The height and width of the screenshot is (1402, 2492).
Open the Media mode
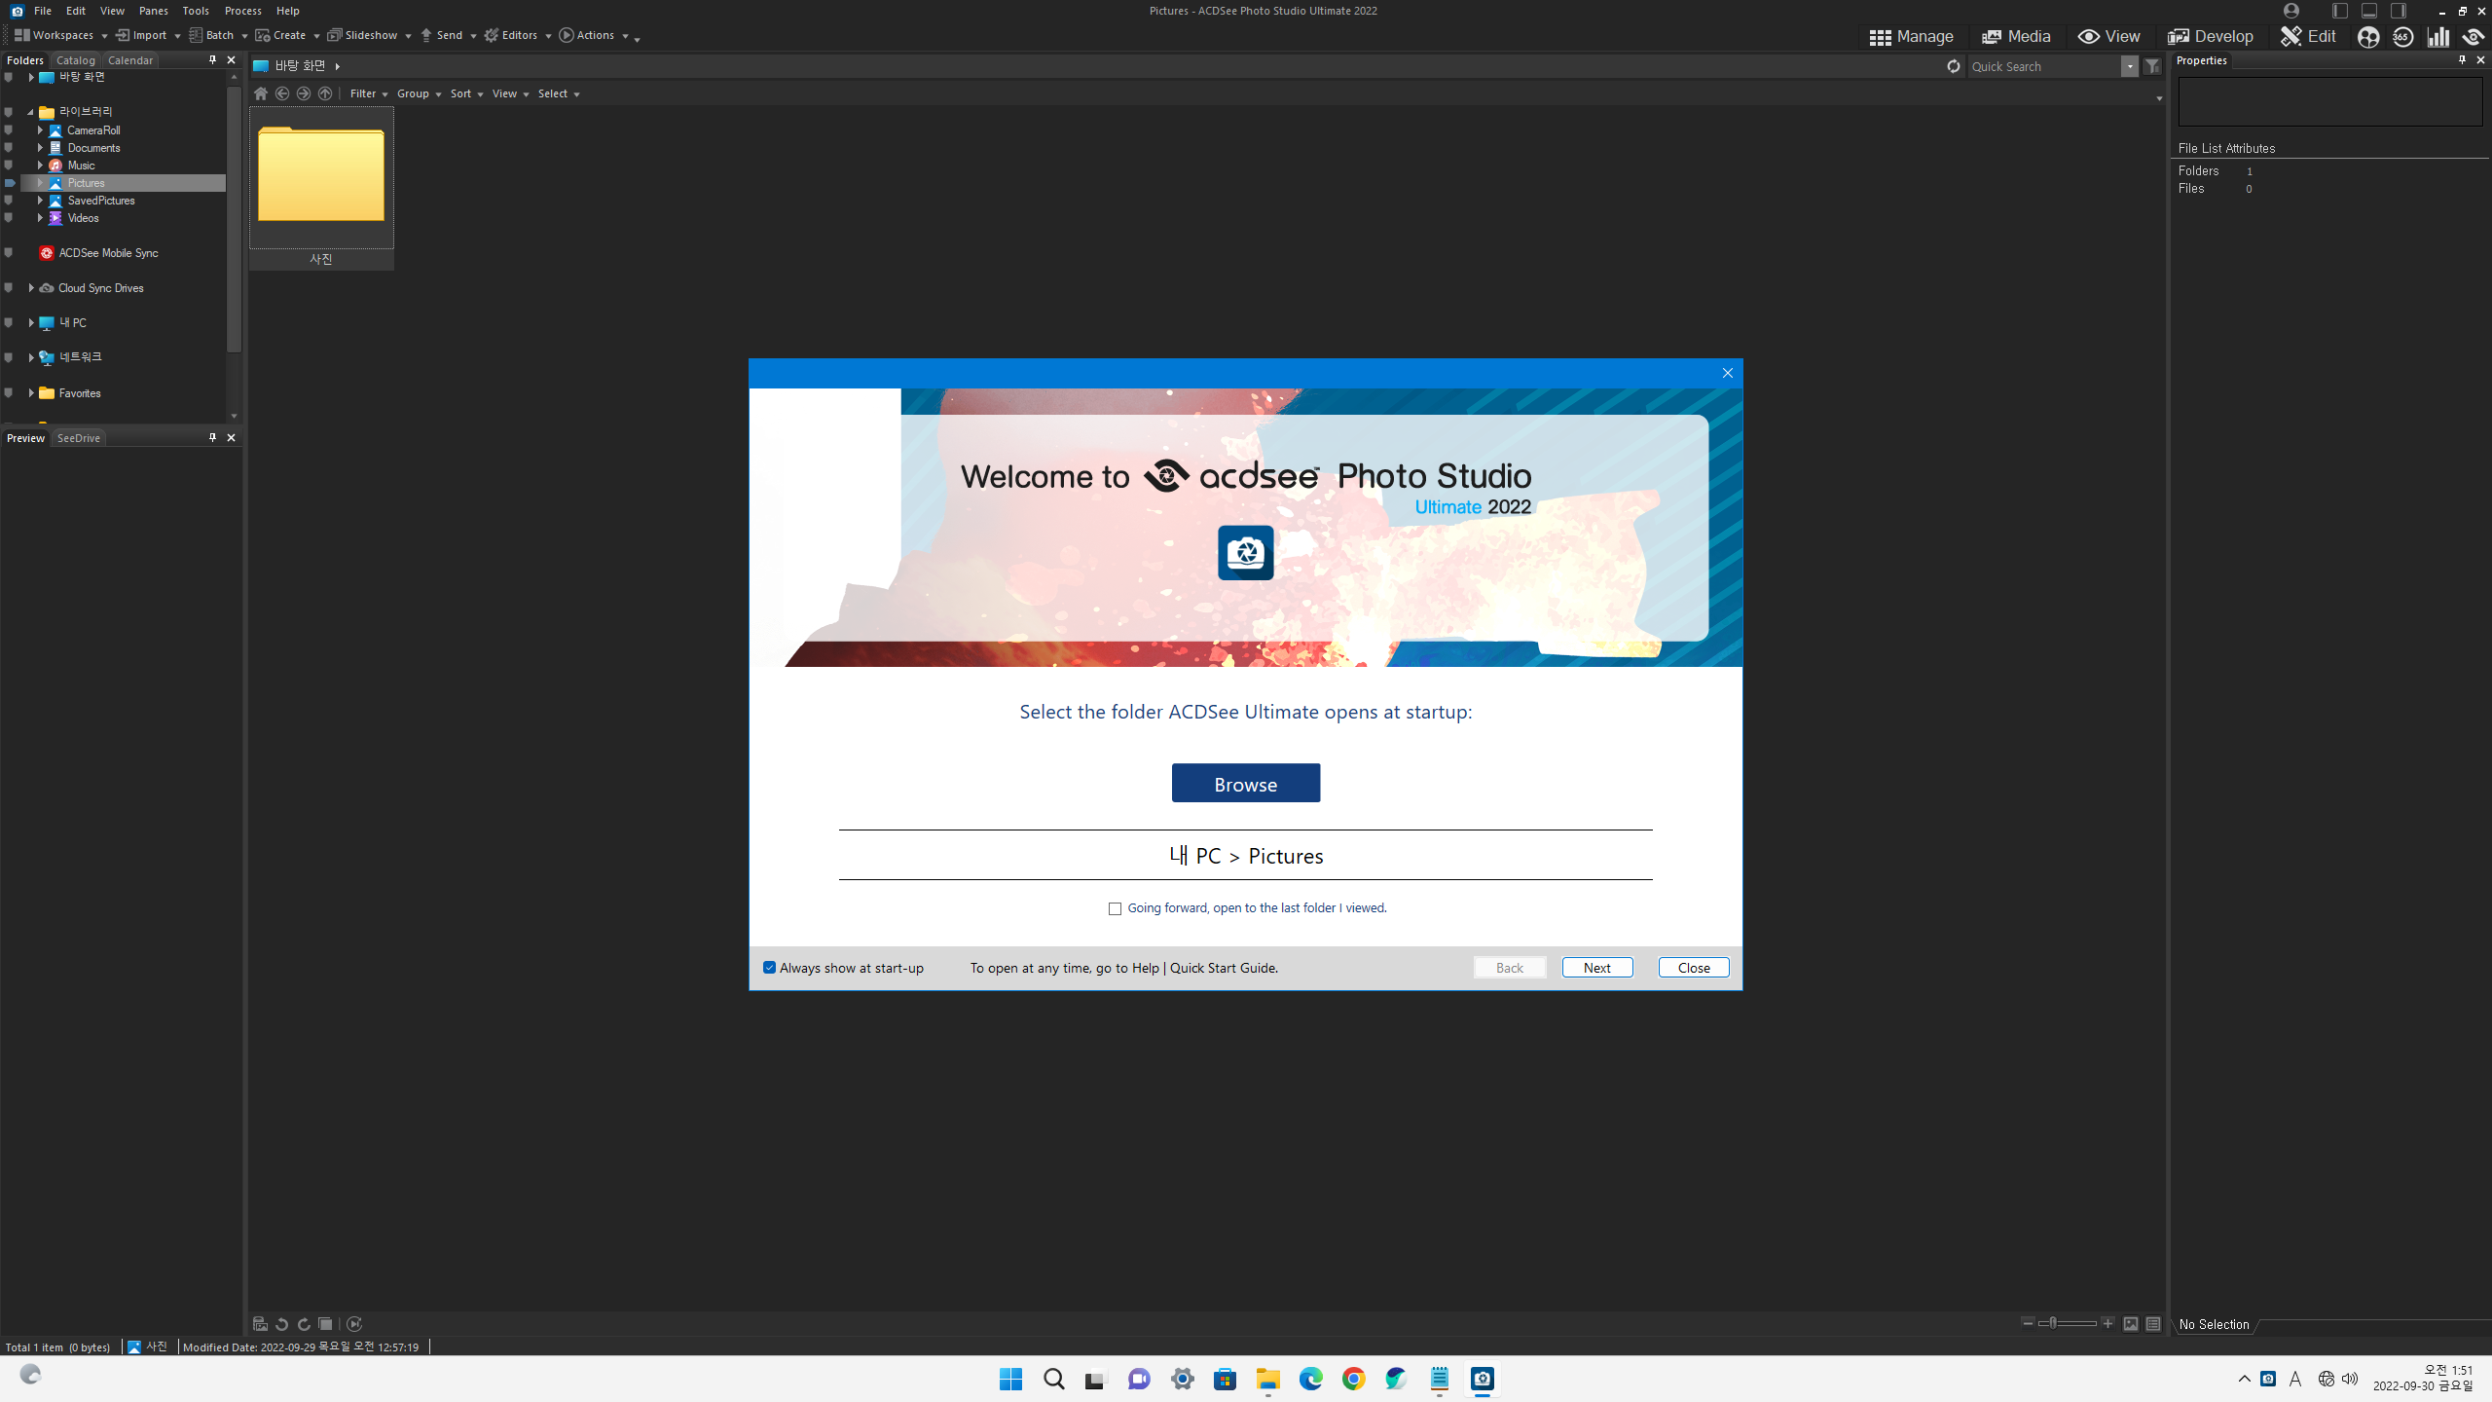point(2016,36)
